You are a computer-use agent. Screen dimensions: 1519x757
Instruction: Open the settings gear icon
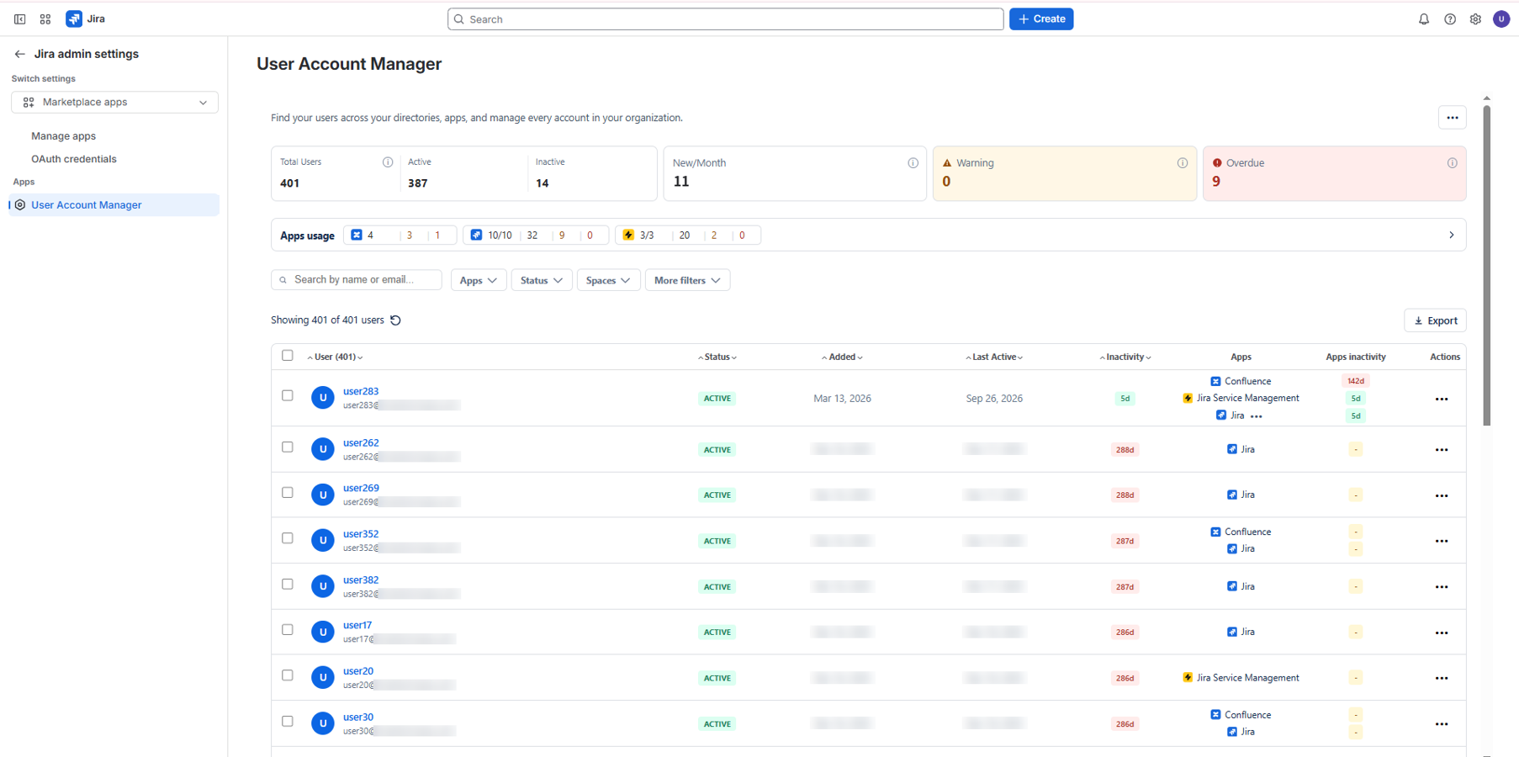(x=1475, y=19)
